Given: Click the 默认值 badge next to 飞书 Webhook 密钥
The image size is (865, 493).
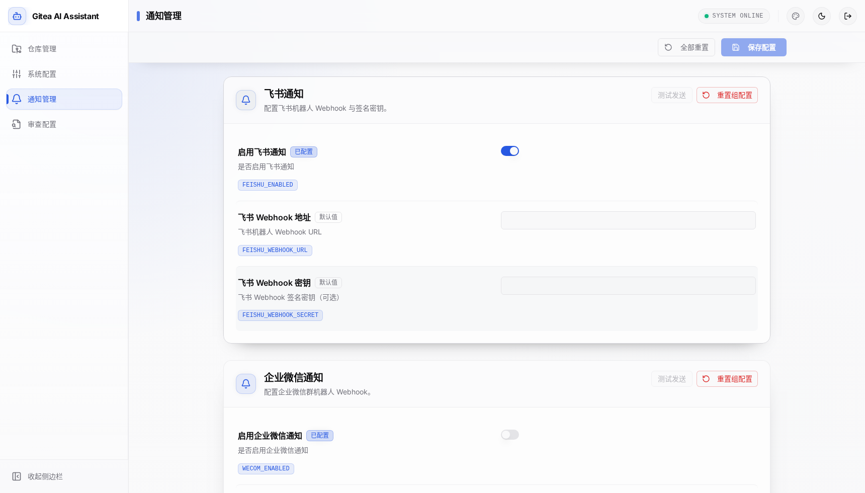Looking at the screenshot, I should 328,283.
